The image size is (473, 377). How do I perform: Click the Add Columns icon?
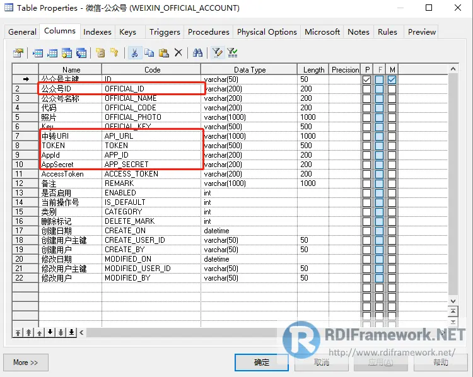point(67,53)
